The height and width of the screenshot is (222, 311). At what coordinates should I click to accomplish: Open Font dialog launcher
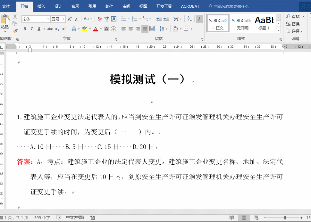tap(116, 39)
